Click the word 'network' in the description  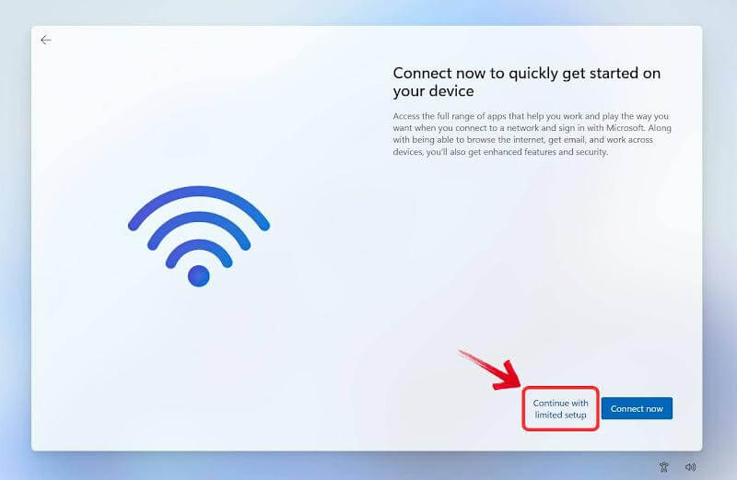(x=522, y=128)
